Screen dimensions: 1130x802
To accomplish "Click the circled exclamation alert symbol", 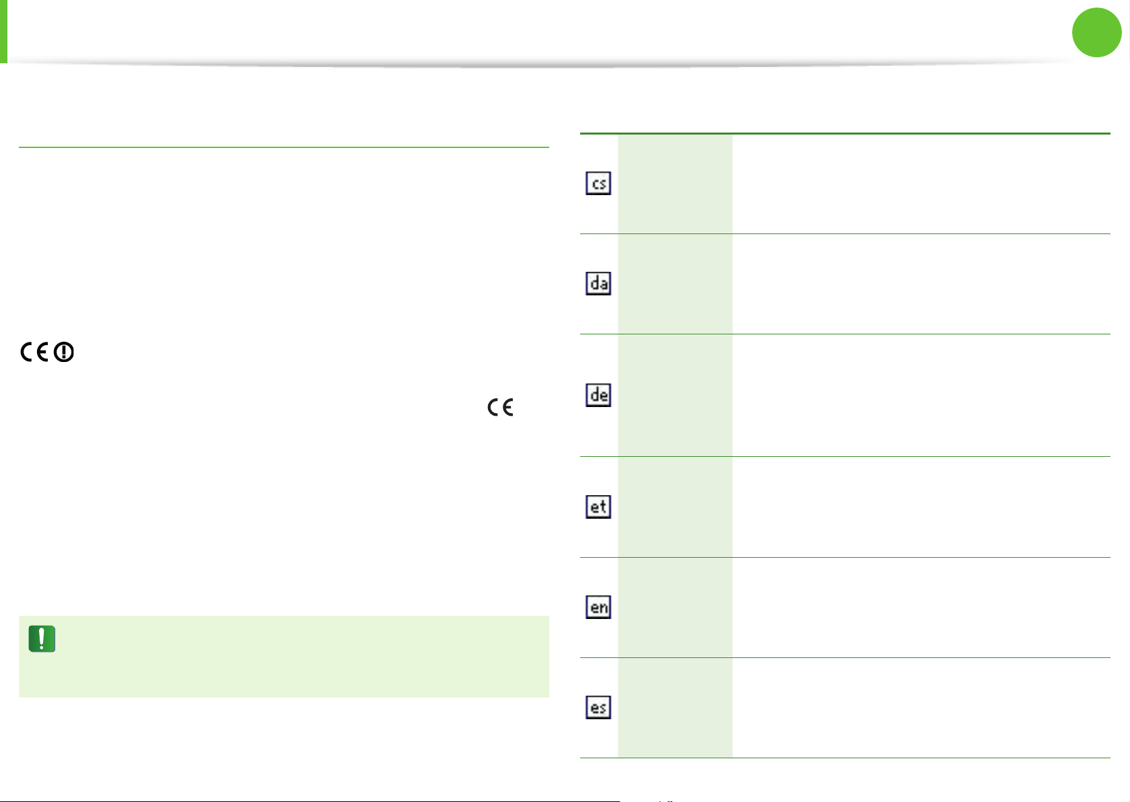I will tap(64, 352).
